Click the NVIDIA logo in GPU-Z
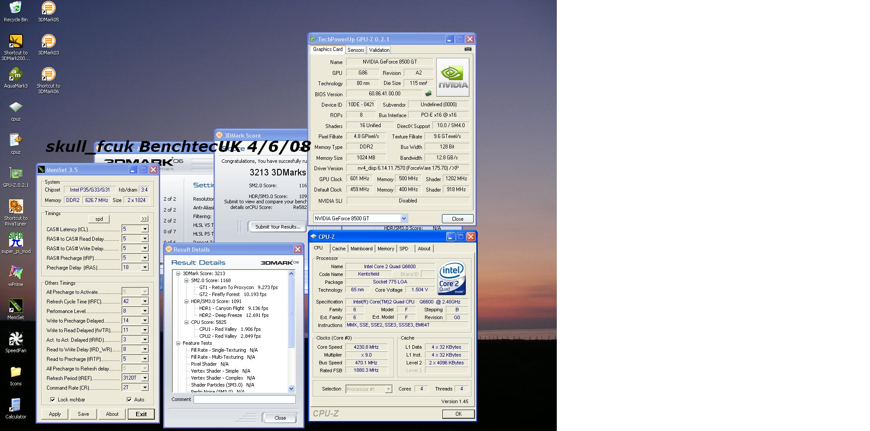Viewport: 870px width, 431px height. tap(453, 77)
